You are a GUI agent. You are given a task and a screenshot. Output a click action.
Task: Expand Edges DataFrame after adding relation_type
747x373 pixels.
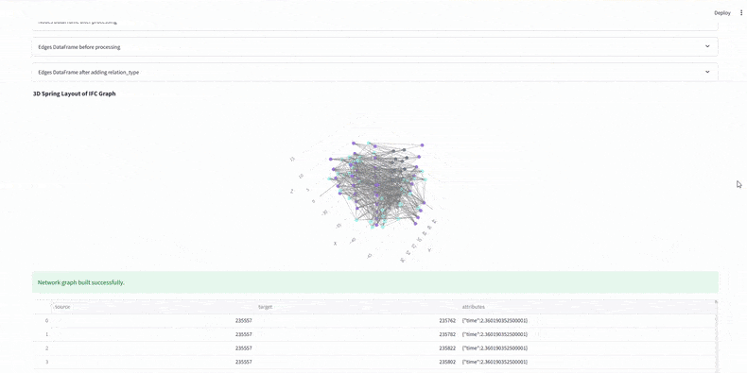pos(375,72)
